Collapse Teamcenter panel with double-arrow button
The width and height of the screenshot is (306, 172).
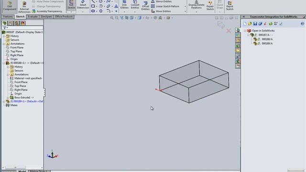[x=244, y=17]
